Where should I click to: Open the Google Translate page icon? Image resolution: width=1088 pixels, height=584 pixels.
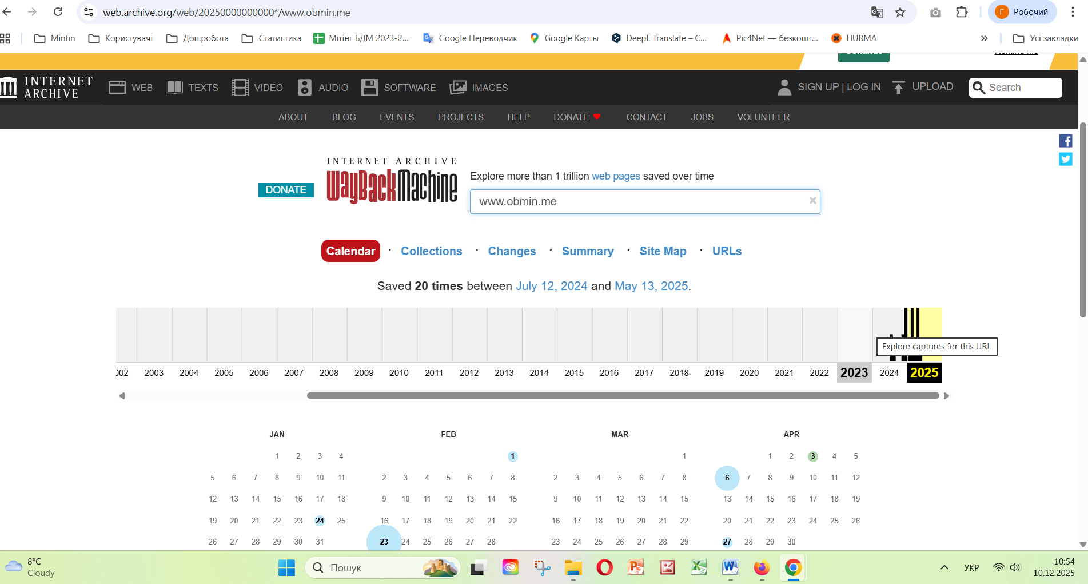click(x=877, y=12)
